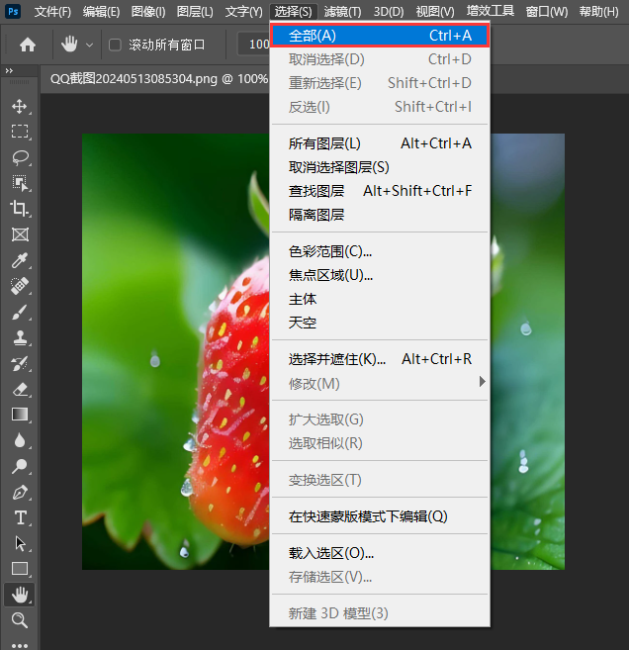The height and width of the screenshot is (650, 629).
Task: Open the 文字(Y) menu
Action: tap(243, 12)
